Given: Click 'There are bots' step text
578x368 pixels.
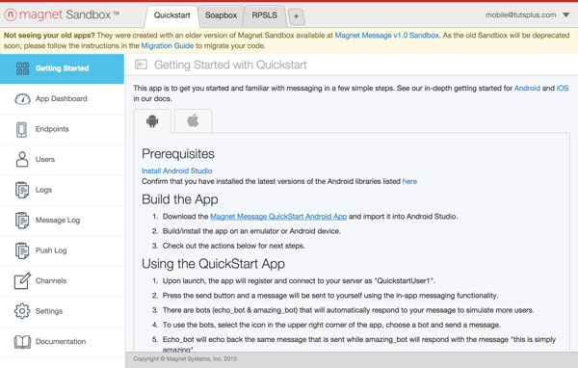Looking at the screenshot, I should 349,310.
